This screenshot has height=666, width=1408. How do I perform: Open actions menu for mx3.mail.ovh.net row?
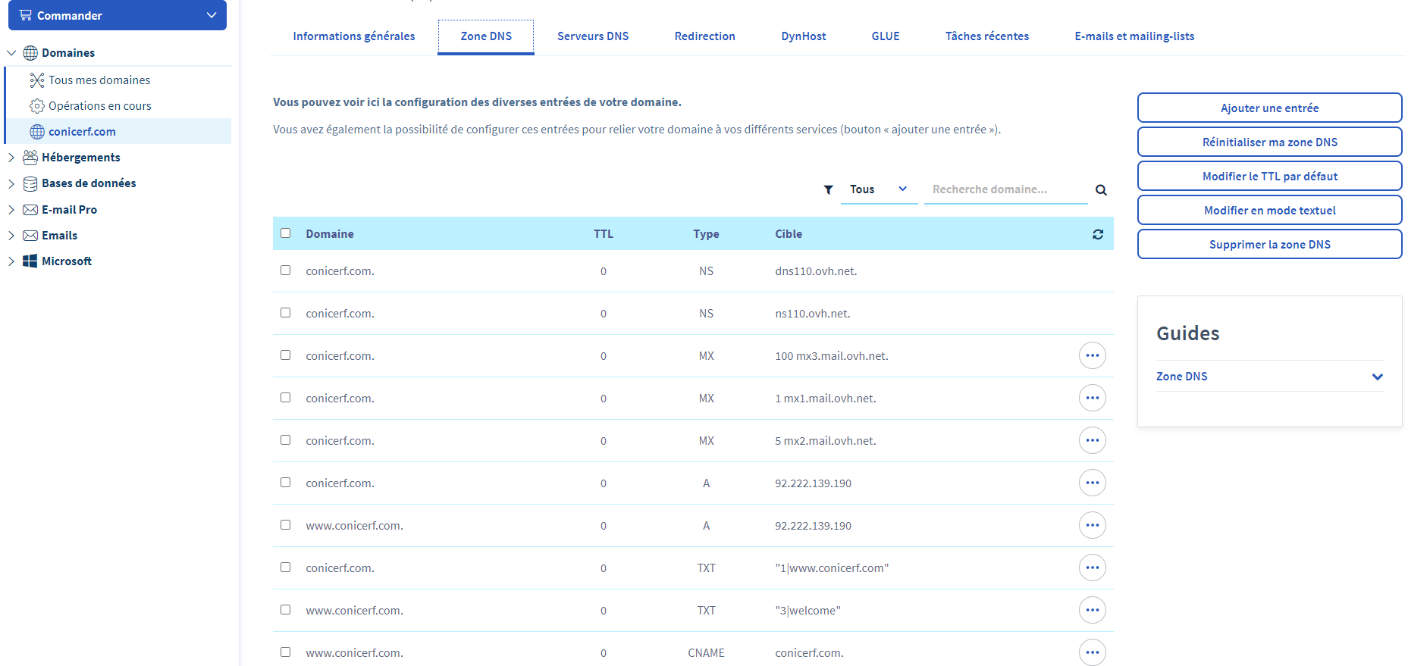click(1092, 355)
